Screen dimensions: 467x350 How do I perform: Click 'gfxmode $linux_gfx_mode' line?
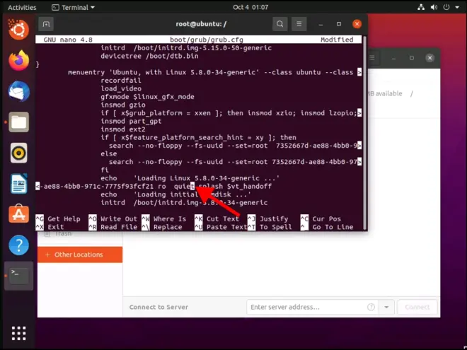point(147,97)
